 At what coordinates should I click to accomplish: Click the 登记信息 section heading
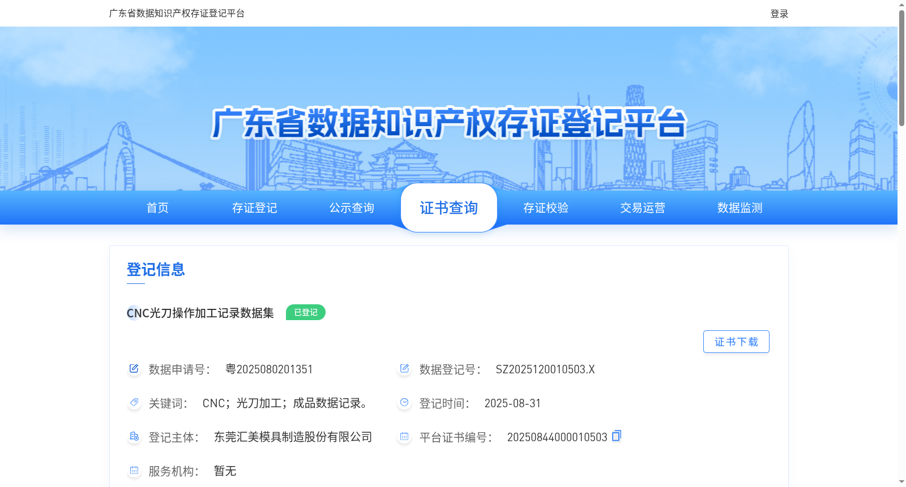[156, 269]
